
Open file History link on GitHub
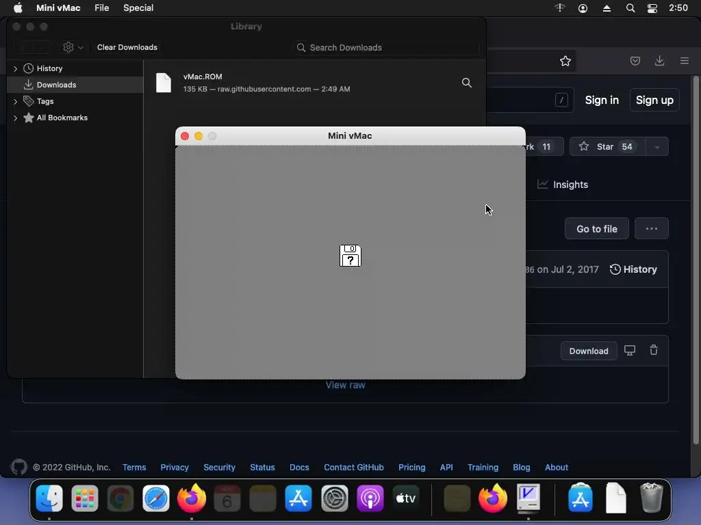point(633,269)
